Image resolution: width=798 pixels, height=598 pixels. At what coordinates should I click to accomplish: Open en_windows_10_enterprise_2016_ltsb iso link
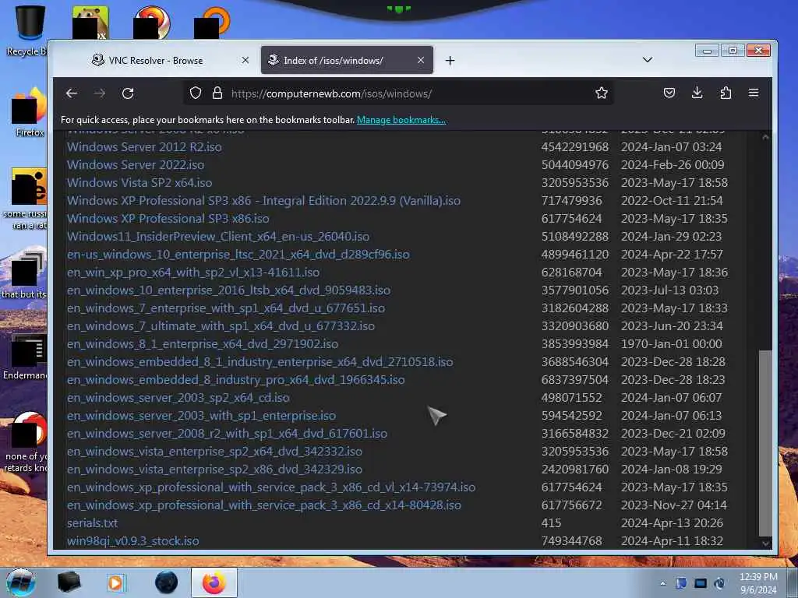(228, 290)
